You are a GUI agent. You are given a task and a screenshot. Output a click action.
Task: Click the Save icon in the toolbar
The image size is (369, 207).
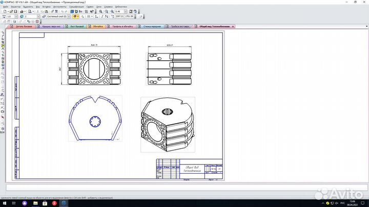pyautogui.click(x=15, y=11)
